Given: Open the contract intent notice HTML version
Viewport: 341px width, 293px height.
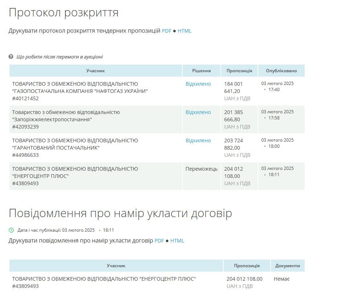Looking at the screenshot, I should (x=178, y=241).
